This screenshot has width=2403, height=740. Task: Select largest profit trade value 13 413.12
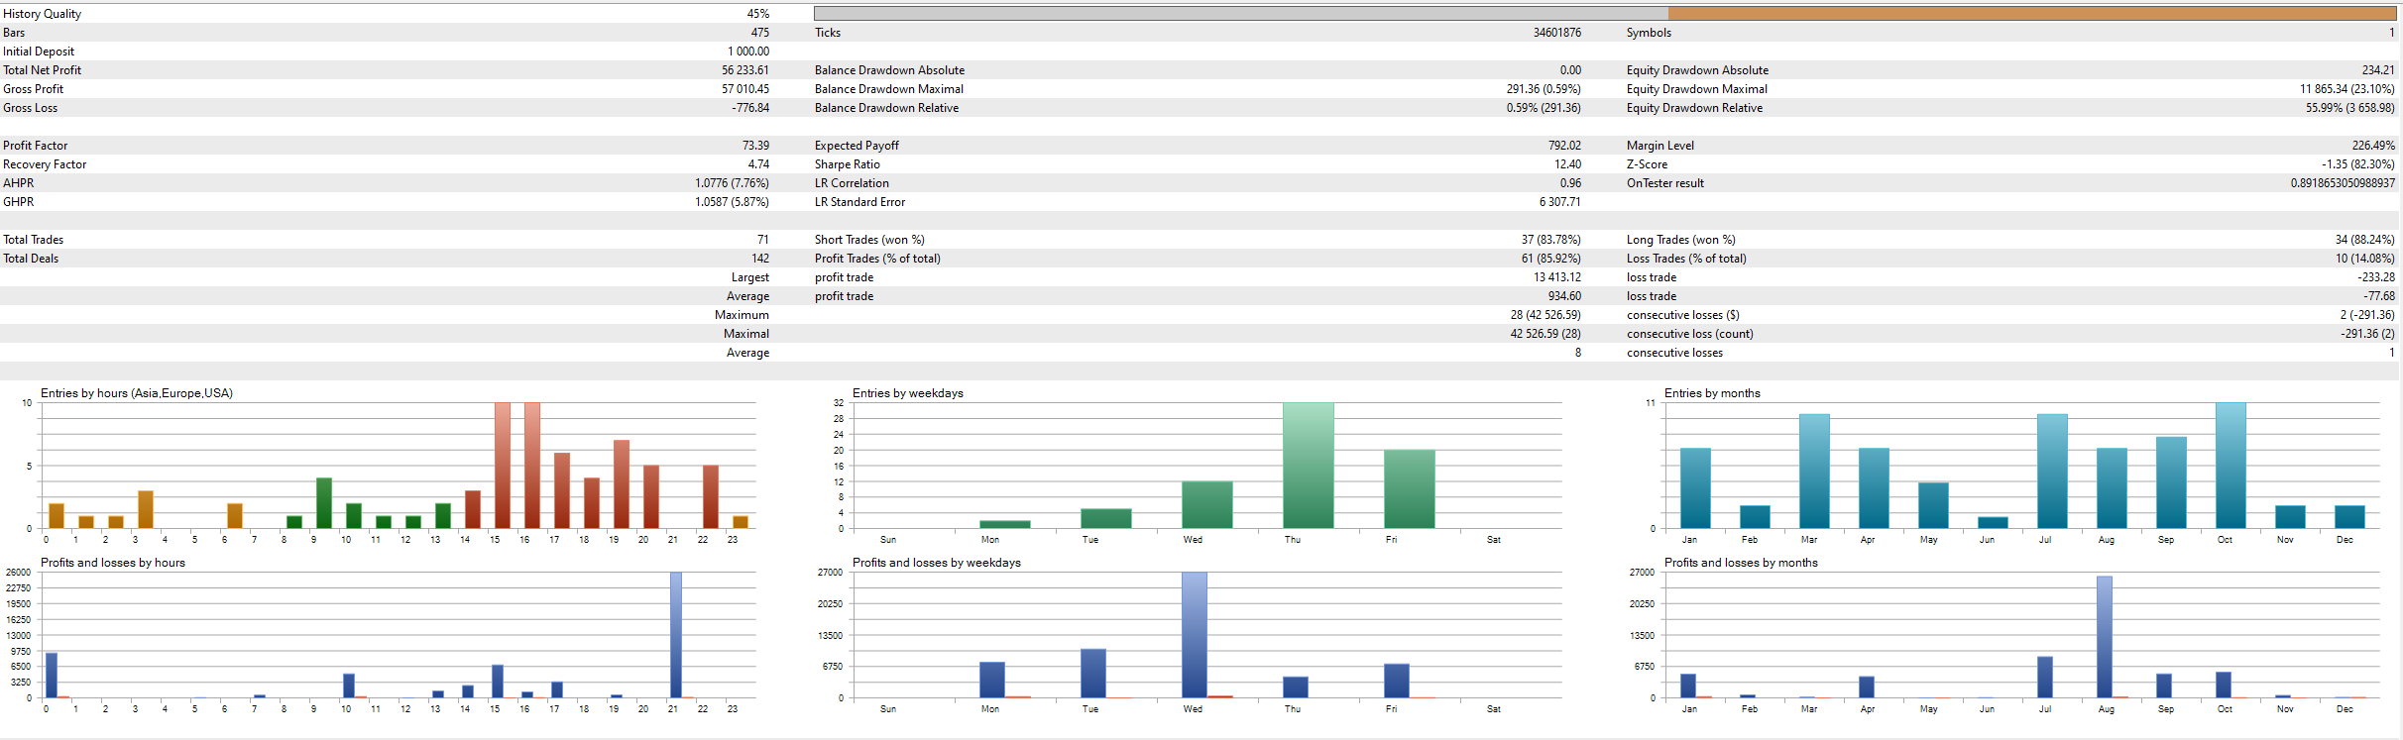[x=1557, y=277]
